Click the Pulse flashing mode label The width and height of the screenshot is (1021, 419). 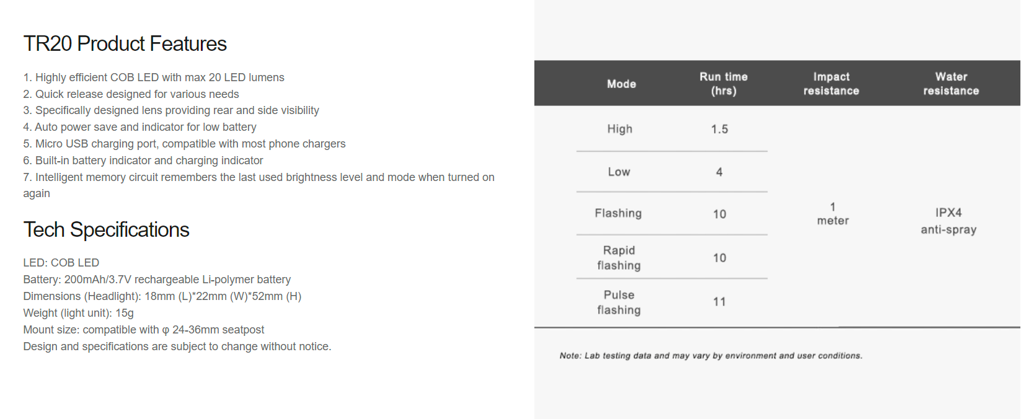pos(619,302)
